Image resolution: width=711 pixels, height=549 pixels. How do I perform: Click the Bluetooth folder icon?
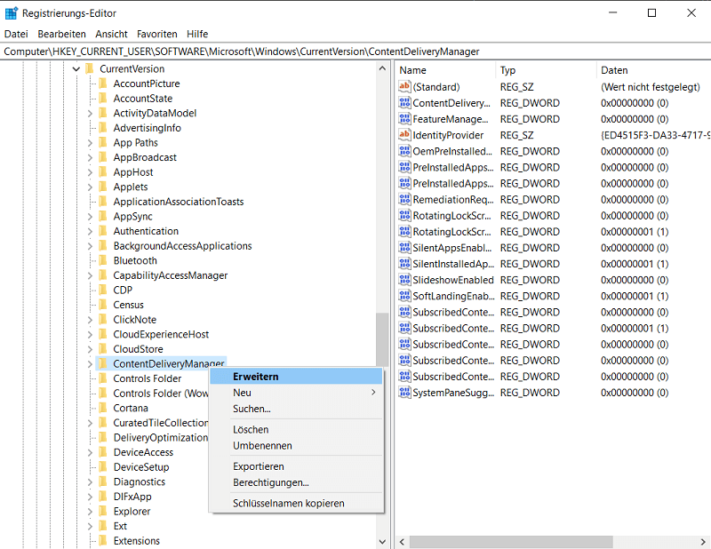tap(103, 260)
